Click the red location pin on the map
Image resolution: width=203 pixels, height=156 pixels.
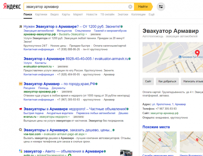tap(197, 53)
